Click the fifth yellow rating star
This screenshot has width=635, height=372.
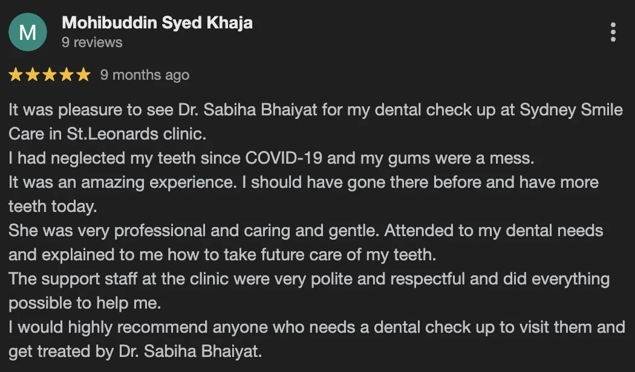84,75
